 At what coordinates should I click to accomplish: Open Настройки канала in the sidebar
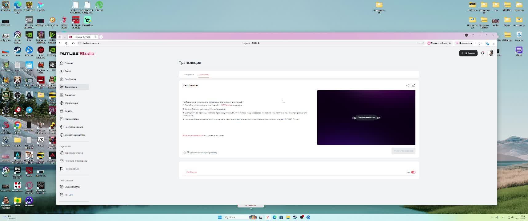point(74,127)
